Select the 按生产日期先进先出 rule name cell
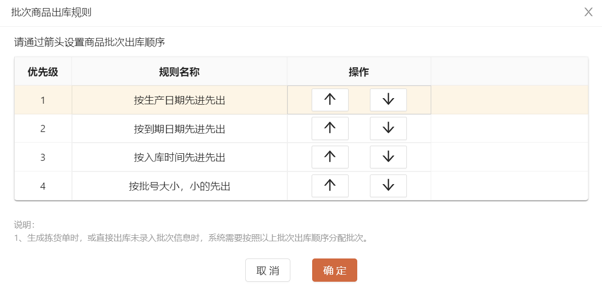 click(x=179, y=100)
